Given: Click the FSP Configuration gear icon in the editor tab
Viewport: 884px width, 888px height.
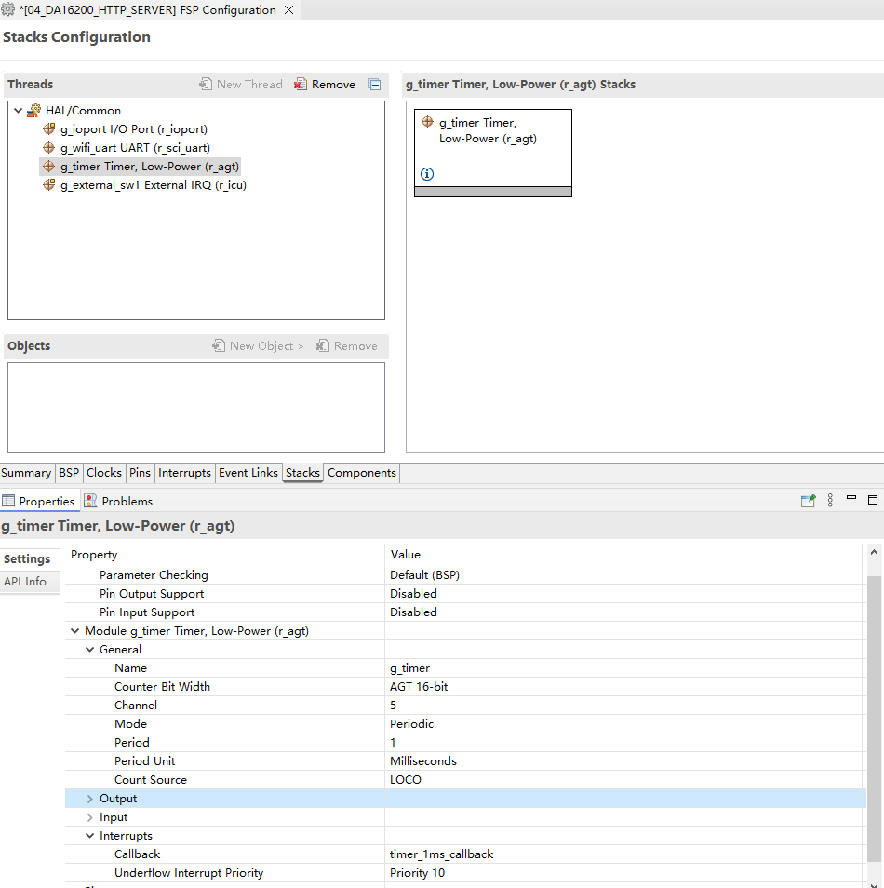Looking at the screenshot, I should [8, 9].
